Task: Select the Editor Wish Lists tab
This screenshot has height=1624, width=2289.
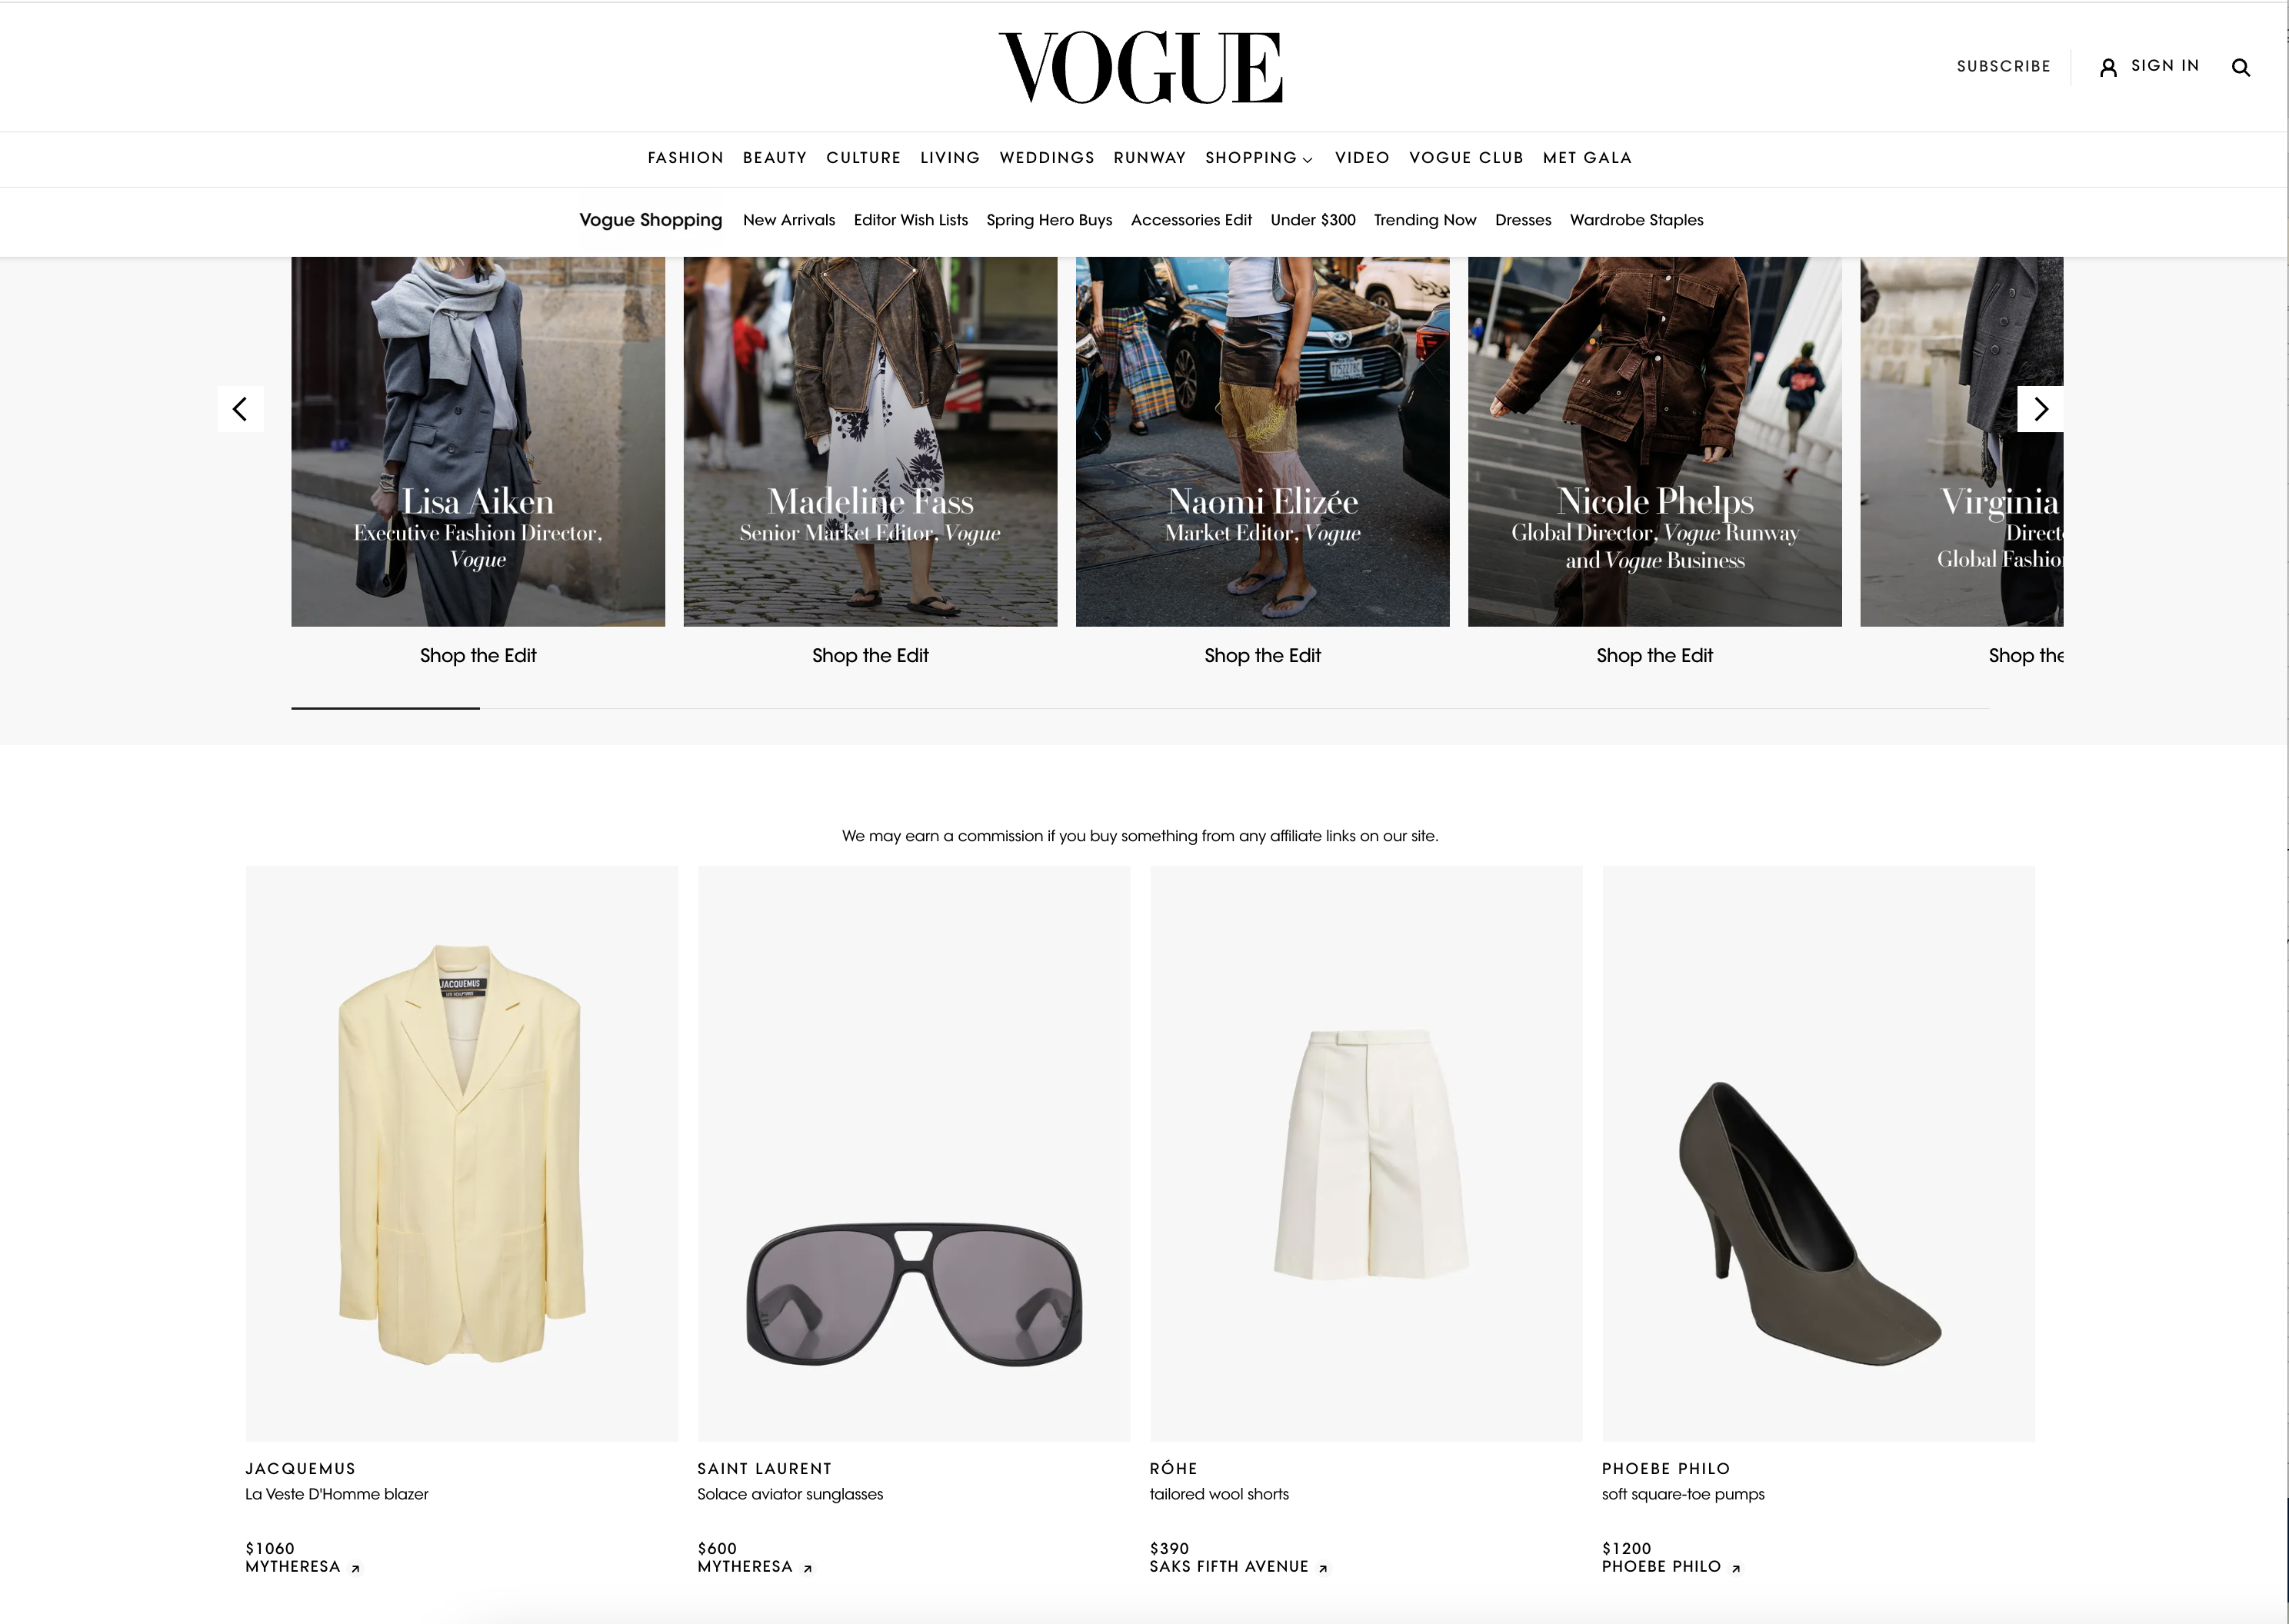Action: tap(910, 220)
